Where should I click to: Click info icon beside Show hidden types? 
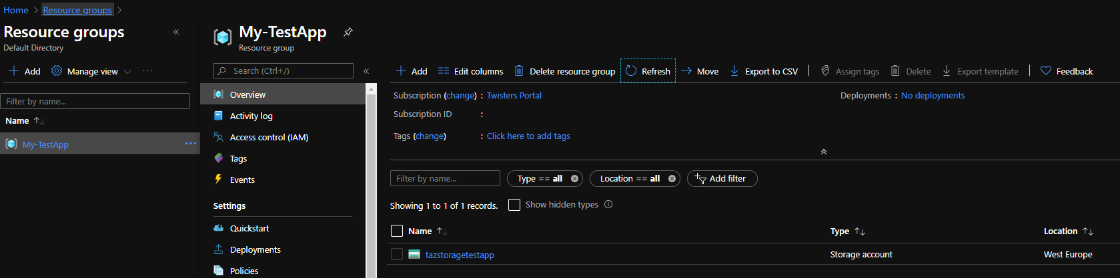pyautogui.click(x=608, y=205)
